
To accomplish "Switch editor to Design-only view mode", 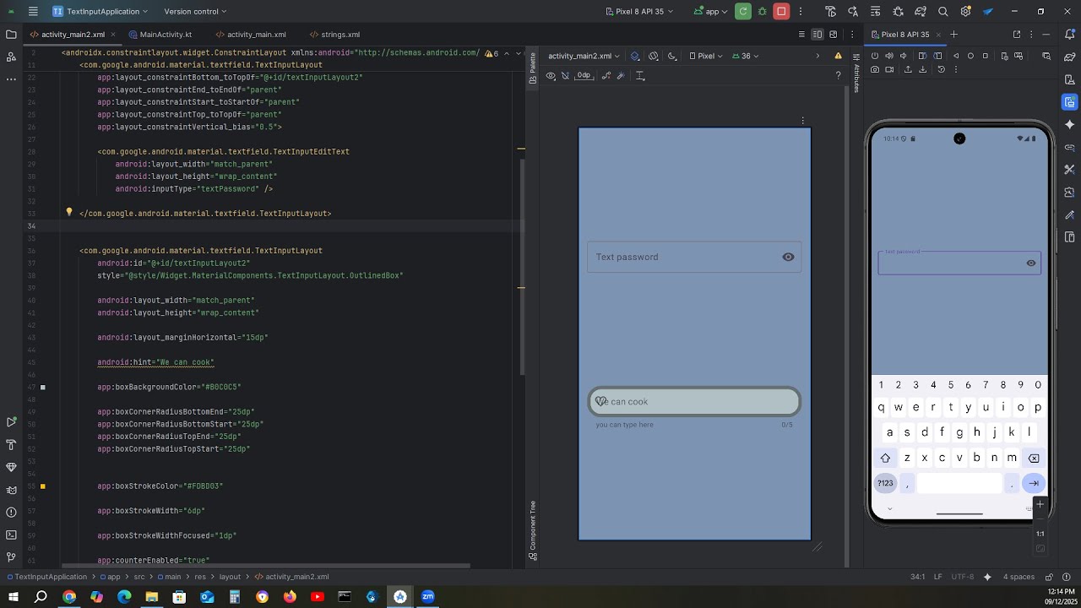I will [x=834, y=35].
